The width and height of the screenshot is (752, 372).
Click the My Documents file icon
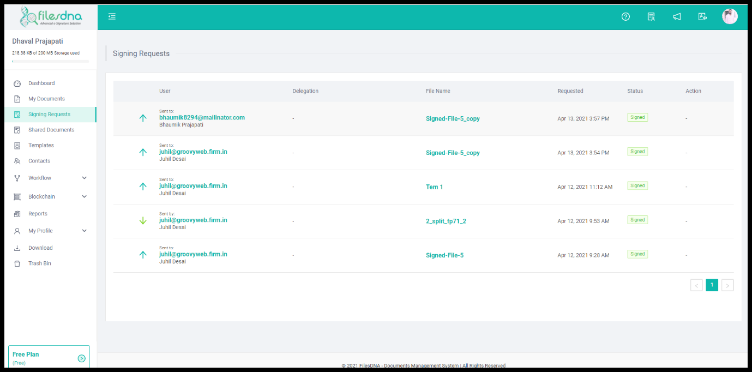[17, 99]
